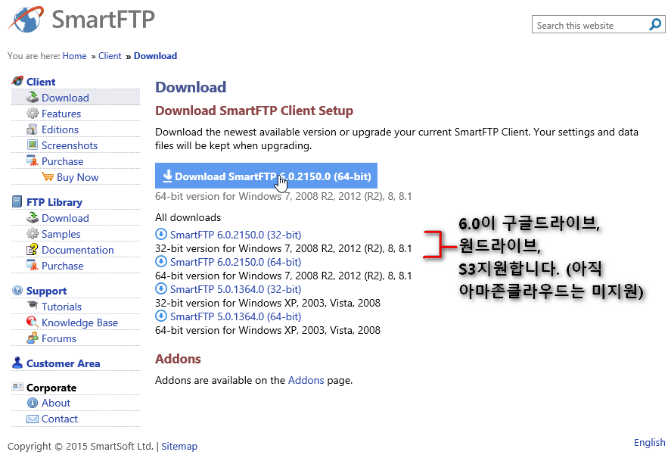Open the Addons page link
The image size is (671, 458).
(x=306, y=380)
